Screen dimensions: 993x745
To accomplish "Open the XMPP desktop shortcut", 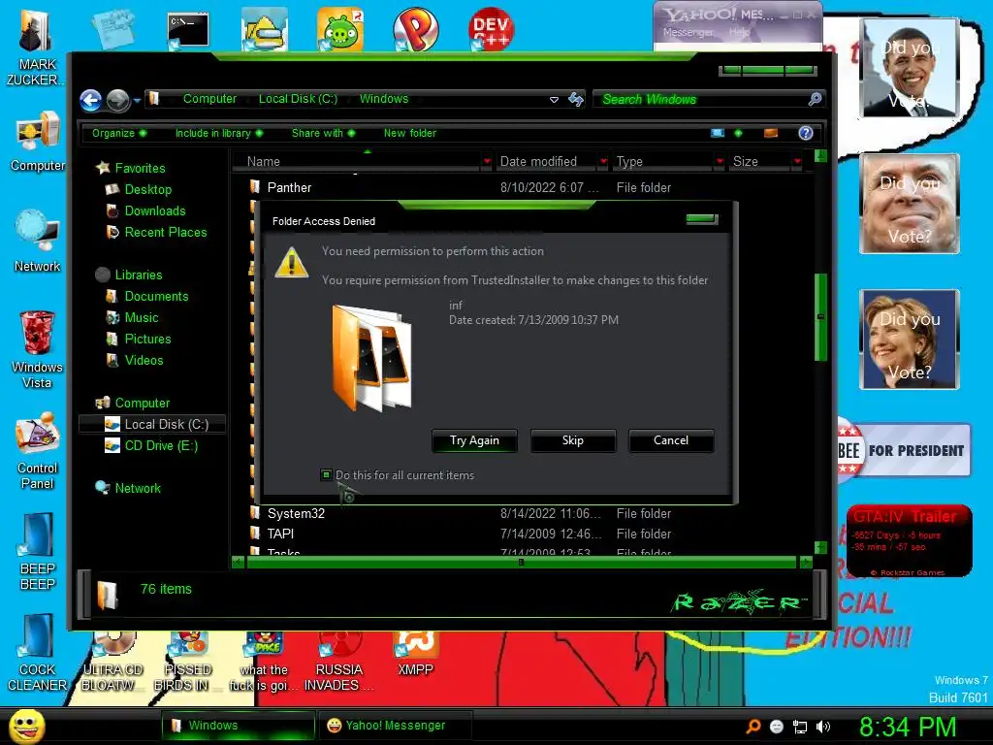I will pyautogui.click(x=415, y=654).
